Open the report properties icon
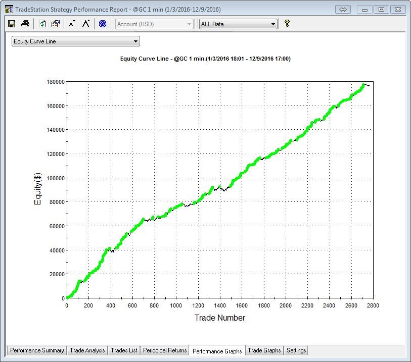 click(56, 24)
